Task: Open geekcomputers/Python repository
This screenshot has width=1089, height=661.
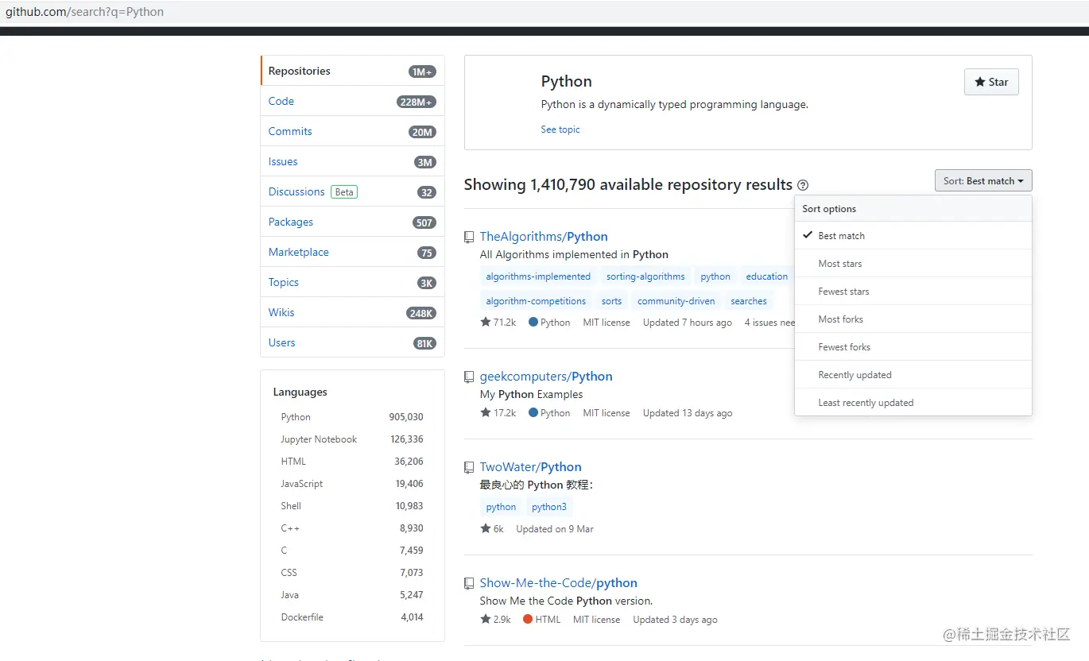Action: click(x=546, y=377)
